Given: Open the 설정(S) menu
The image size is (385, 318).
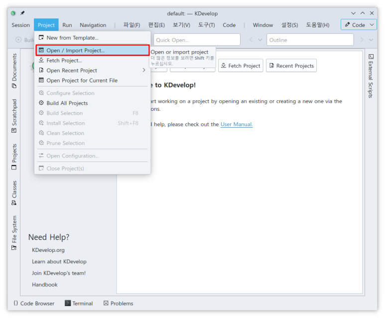Looking at the screenshot, I should click(289, 25).
